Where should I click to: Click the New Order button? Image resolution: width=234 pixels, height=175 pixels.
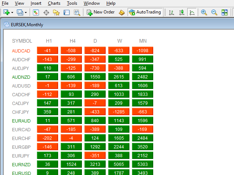pos(101,12)
